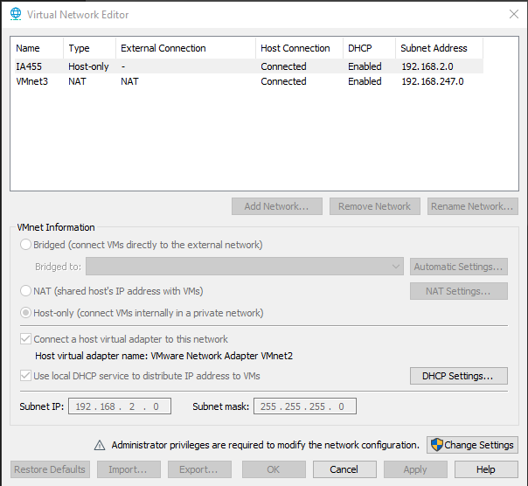Click the Enabled DHCP cell in VMnet3 row
The height and width of the screenshot is (486, 528).
click(365, 81)
